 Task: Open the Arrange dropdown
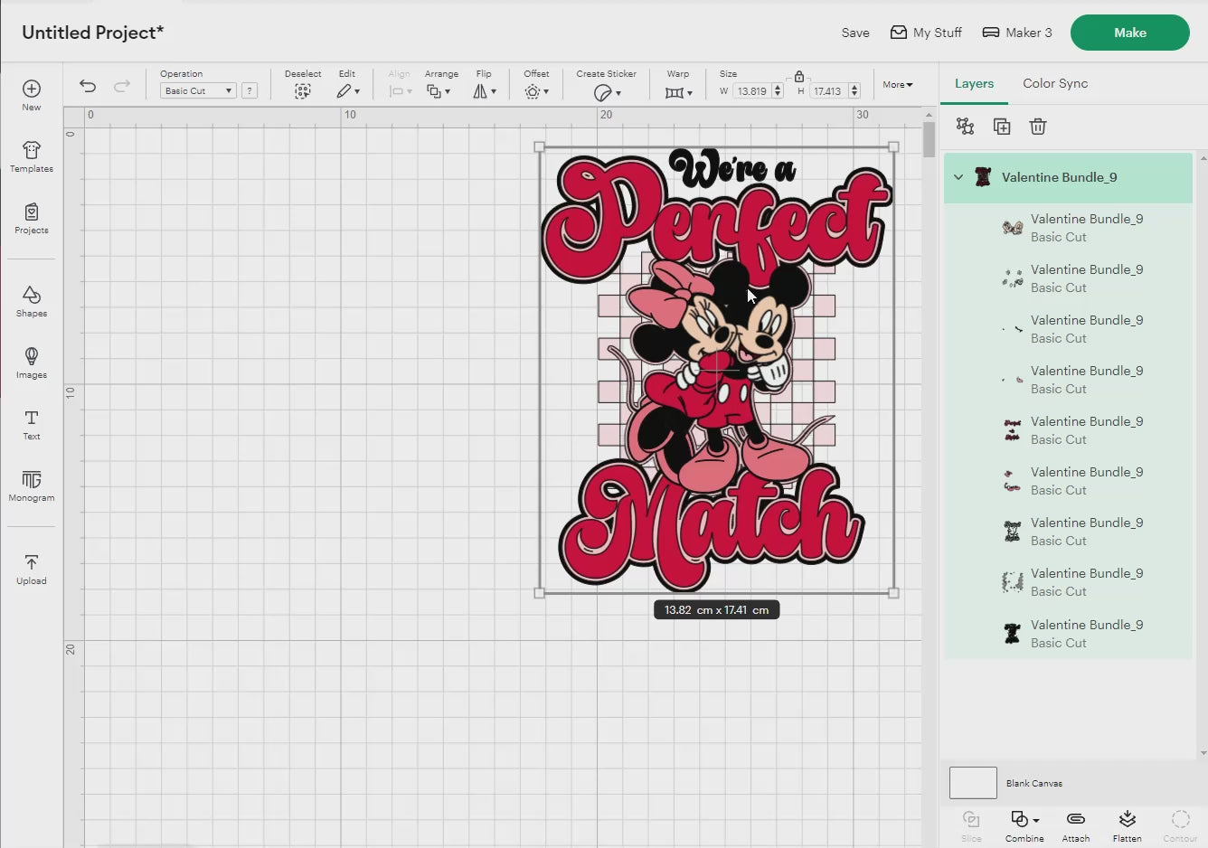tap(439, 91)
